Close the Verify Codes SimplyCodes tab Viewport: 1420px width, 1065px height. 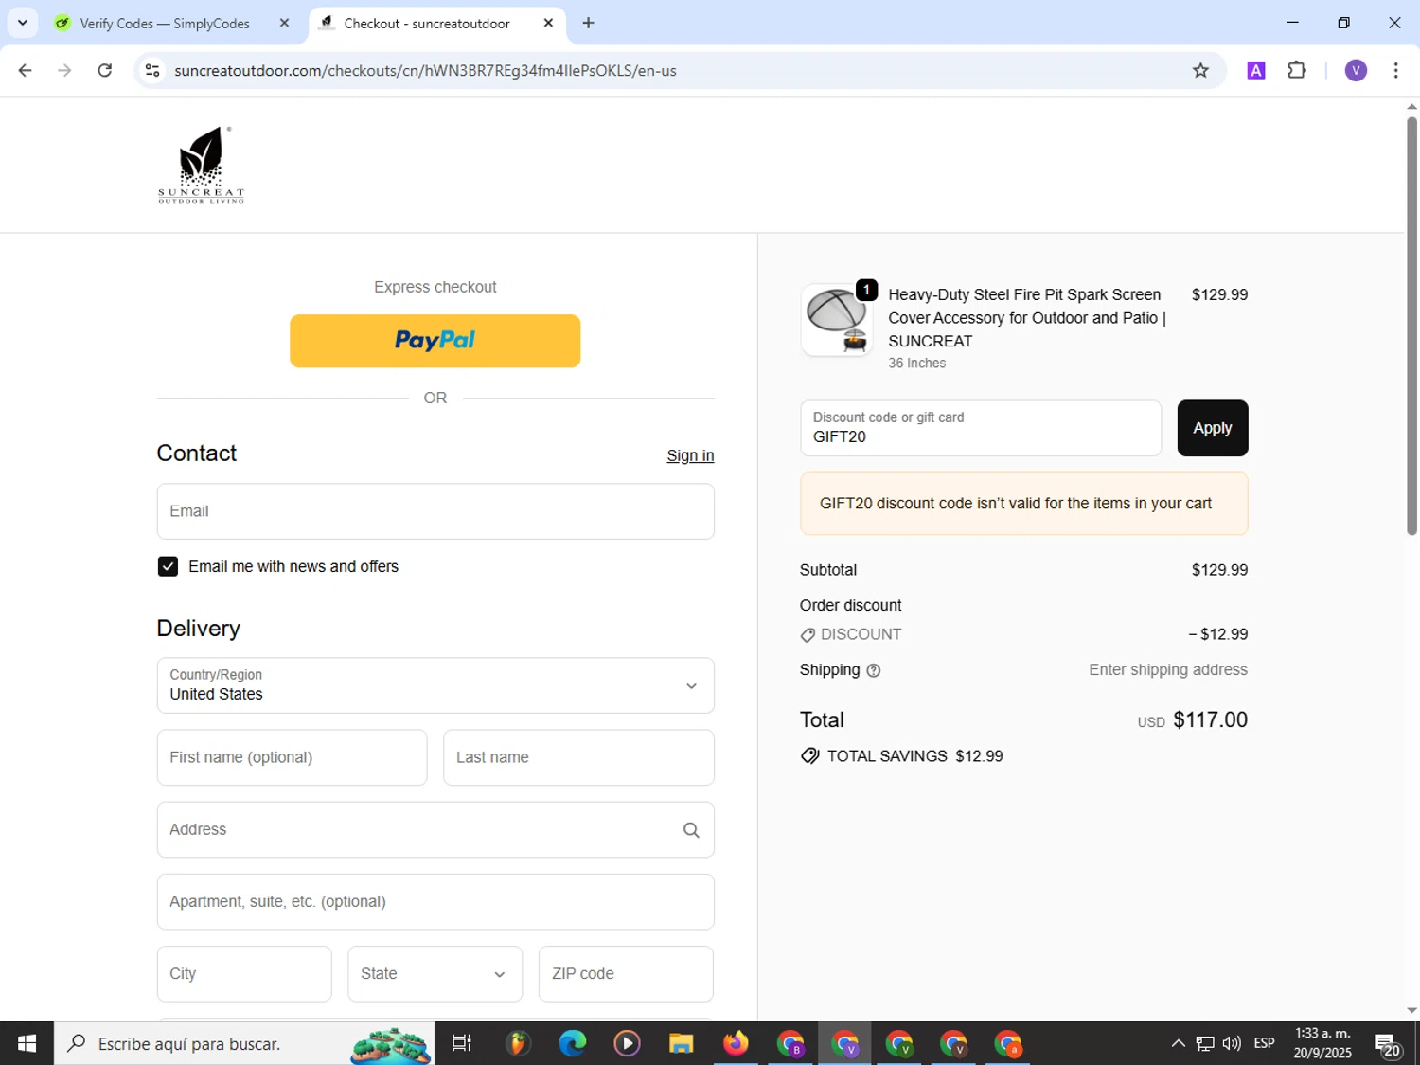(x=284, y=23)
